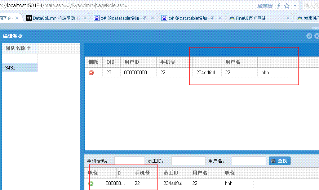Click the red delete icon in row 28
The width and height of the screenshot is (319, 190).
pyautogui.click(x=91, y=73)
